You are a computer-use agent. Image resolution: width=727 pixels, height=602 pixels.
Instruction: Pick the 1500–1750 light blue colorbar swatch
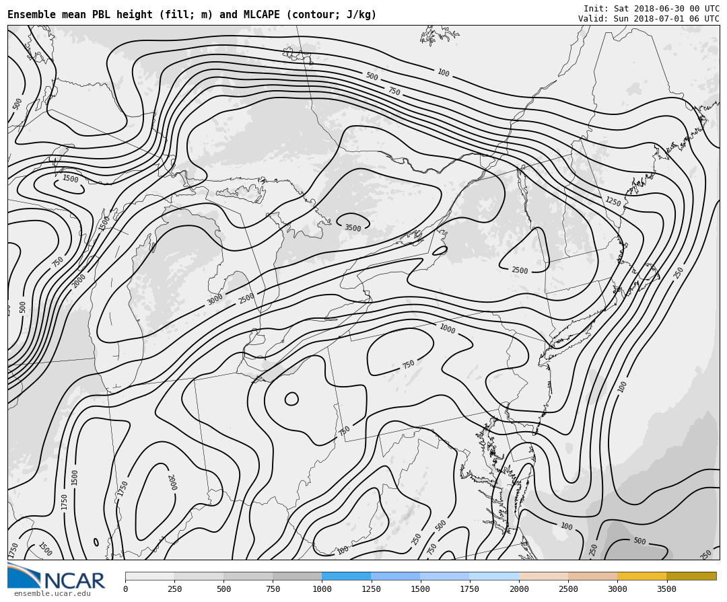(x=445, y=576)
